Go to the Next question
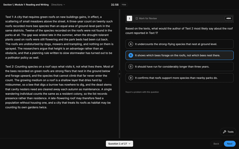 pyautogui.click(x=230, y=144)
